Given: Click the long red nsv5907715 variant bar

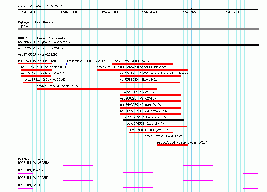Looking at the screenshot, I should [x=97, y=89].
